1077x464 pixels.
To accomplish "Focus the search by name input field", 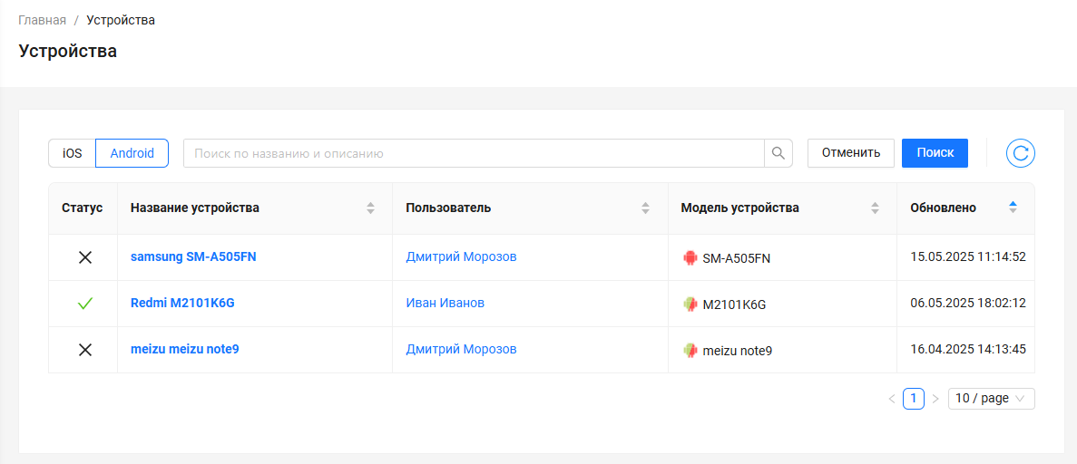I will click(474, 153).
